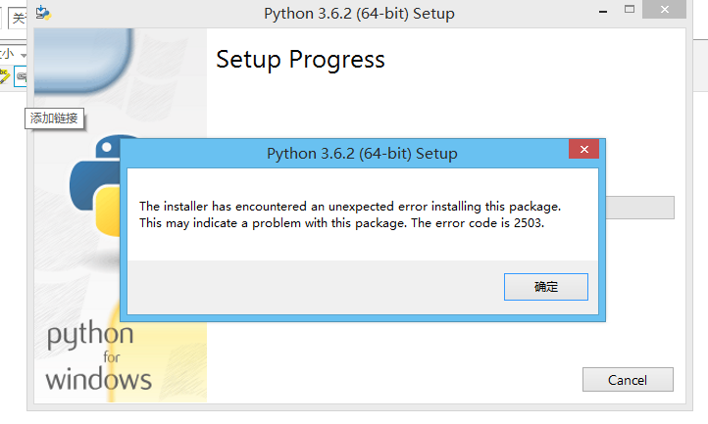Click the 确定 button in the error dialog
Screen dimensions: 708x424
546,287
